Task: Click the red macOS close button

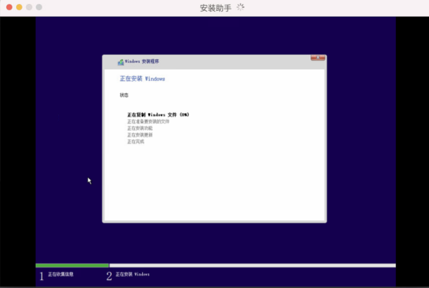Action: point(9,7)
